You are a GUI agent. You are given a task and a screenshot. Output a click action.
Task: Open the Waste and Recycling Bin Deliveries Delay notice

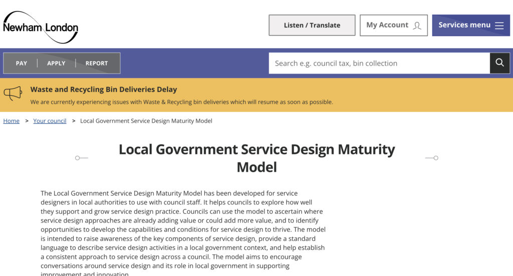pyautogui.click(x=104, y=90)
